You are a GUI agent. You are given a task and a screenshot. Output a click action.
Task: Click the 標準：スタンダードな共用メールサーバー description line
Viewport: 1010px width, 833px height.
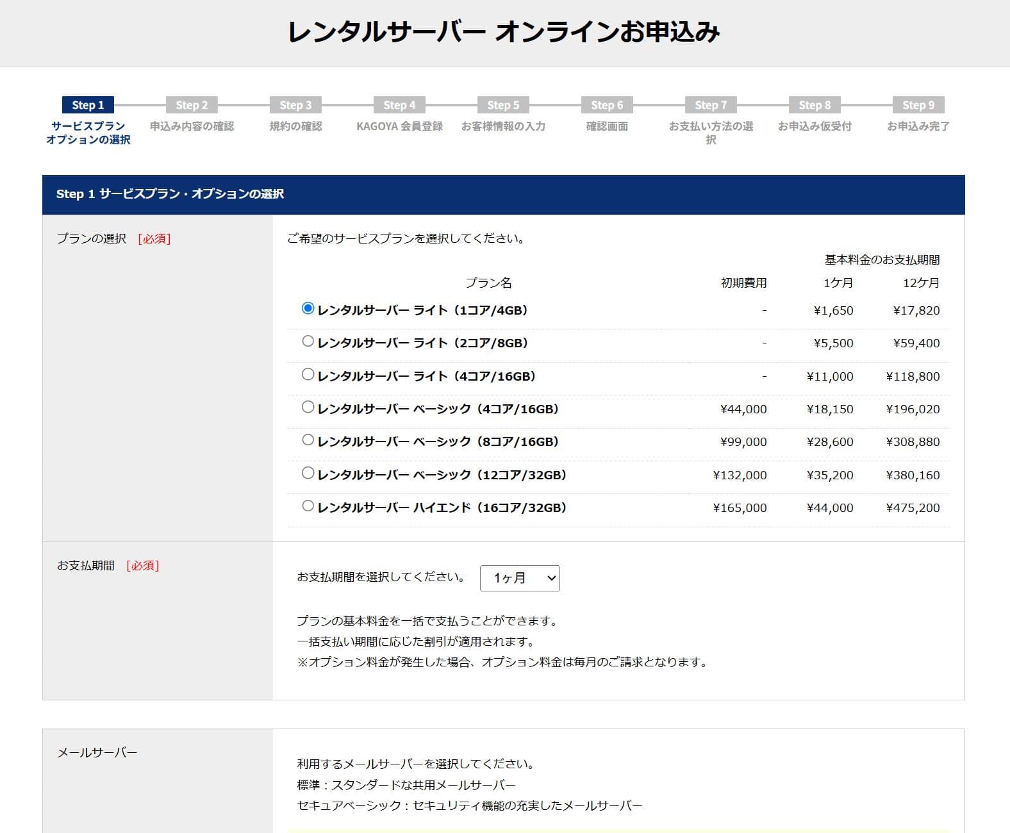(x=406, y=785)
